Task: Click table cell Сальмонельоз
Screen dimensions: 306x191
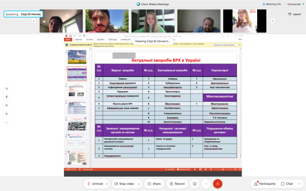Action: pyautogui.click(x=173, y=113)
